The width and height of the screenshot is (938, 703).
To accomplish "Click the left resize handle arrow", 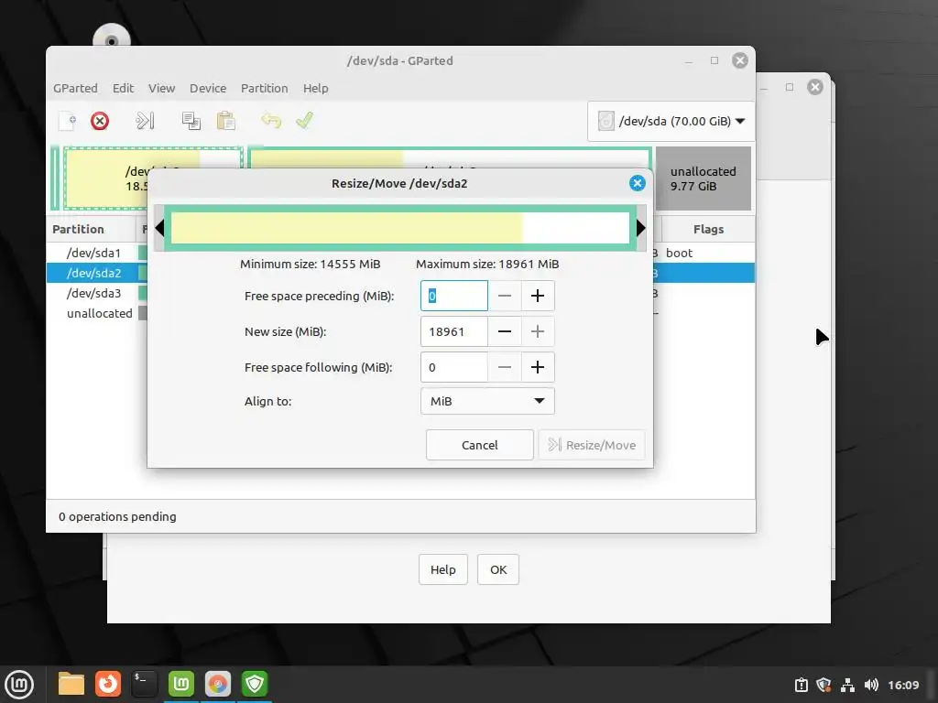I will click(159, 228).
